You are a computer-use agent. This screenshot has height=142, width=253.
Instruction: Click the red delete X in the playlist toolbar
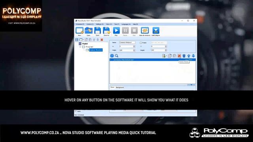(102, 39)
